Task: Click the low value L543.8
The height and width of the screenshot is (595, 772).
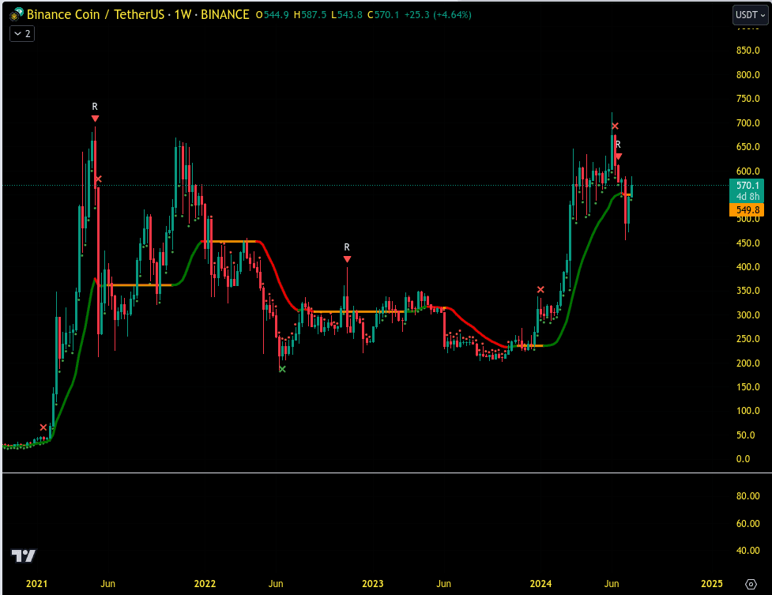Action: pos(347,15)
